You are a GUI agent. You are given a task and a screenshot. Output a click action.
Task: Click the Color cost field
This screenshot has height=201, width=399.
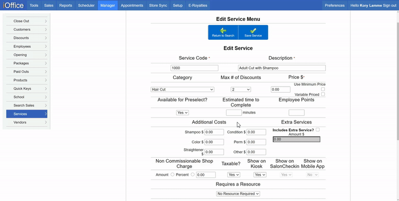214,142
